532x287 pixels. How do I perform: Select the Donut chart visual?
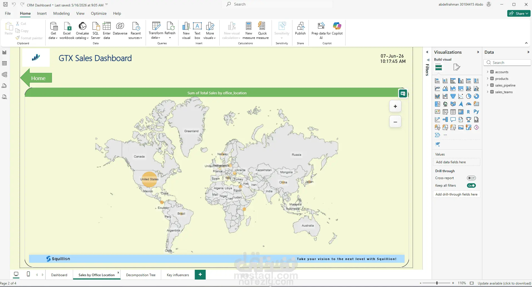[x=476, y=96]
